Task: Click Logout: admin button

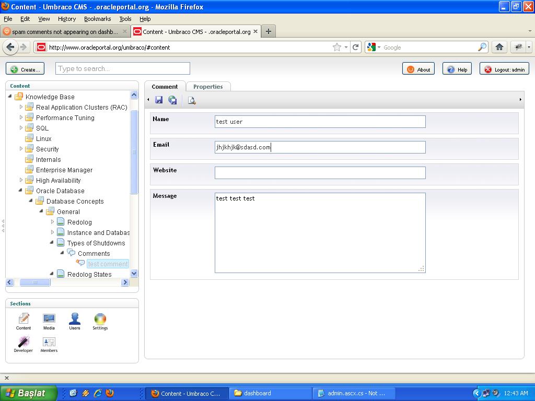Action: [504, 69]
